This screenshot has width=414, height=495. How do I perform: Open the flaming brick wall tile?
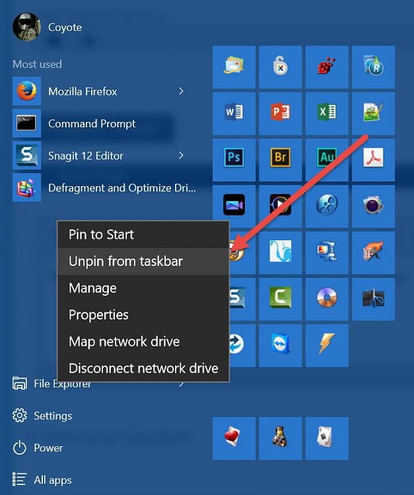click(373, 253)
